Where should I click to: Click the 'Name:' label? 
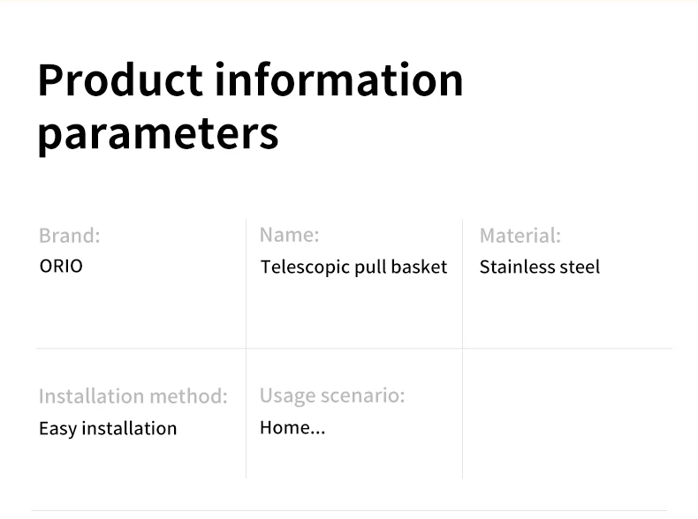point(289,235)
